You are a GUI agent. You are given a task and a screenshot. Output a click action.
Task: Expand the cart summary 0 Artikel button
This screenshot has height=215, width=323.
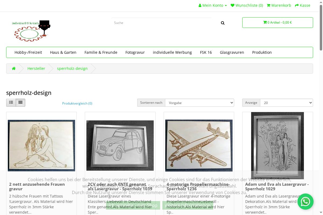pos(278,23)
